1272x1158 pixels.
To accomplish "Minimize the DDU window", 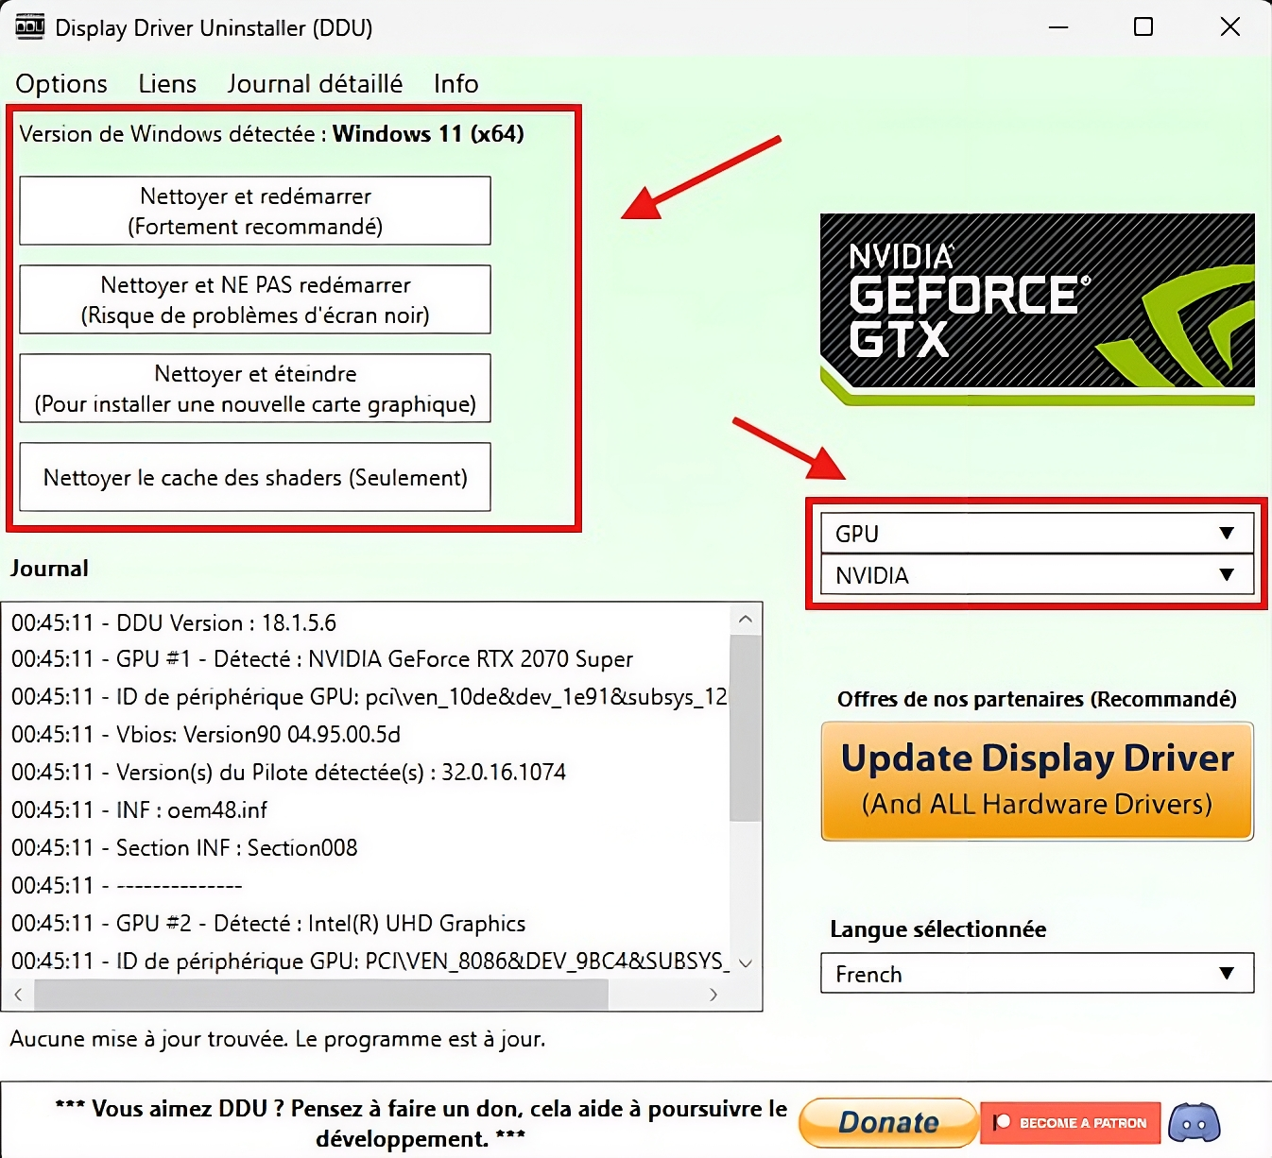I will click(1058, 26).
